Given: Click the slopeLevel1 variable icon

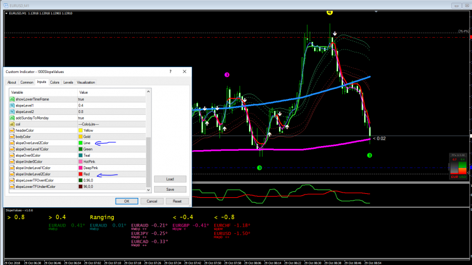Looking at the screenshot, I should click(12, 105).
